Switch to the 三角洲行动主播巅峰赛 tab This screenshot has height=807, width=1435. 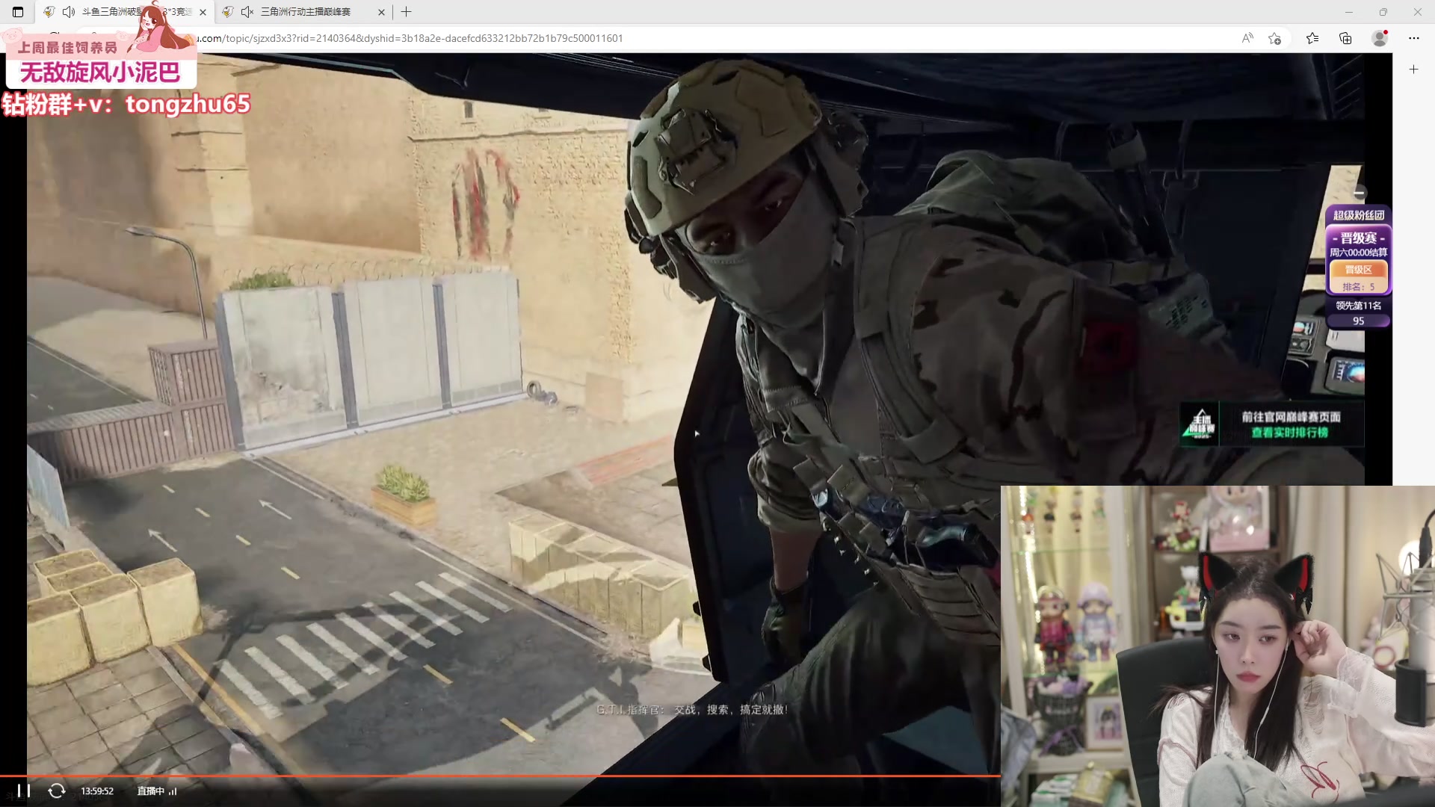pyautogui.click(x=305, y=12)
